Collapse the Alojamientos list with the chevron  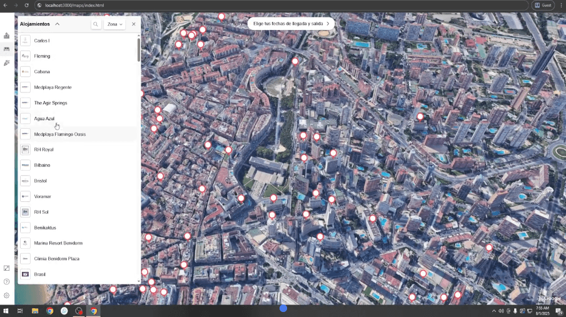[58, 24]
